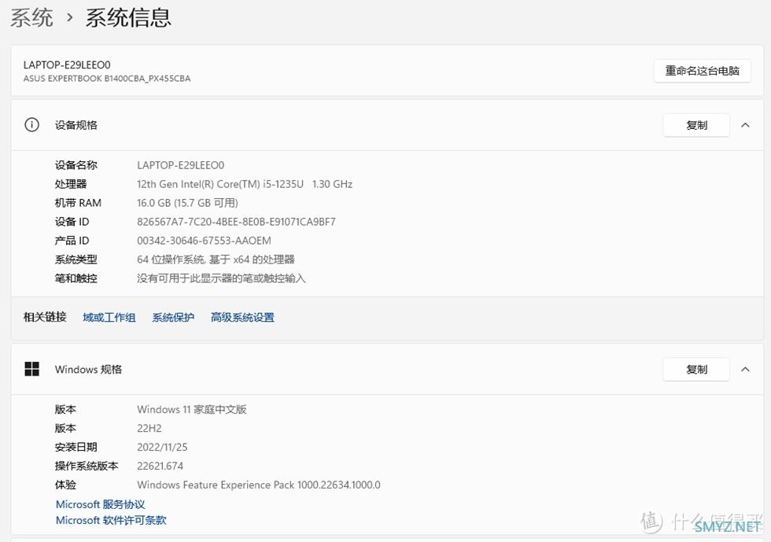
Task: Select the LAPTOP-E29LEEO0 name in the top card
Action: tap(67, 65)
